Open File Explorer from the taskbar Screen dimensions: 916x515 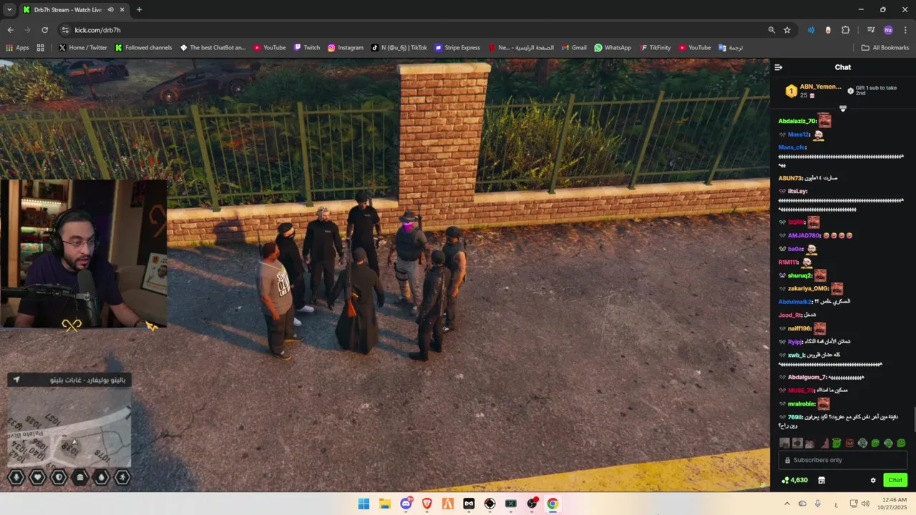384,504
